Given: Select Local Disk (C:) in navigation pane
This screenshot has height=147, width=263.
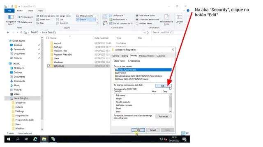Looking at the screenshot, I should pos(21,98).
